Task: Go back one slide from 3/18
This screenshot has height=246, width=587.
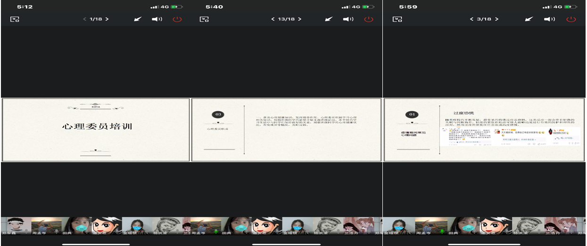Action: coord(471,19)
